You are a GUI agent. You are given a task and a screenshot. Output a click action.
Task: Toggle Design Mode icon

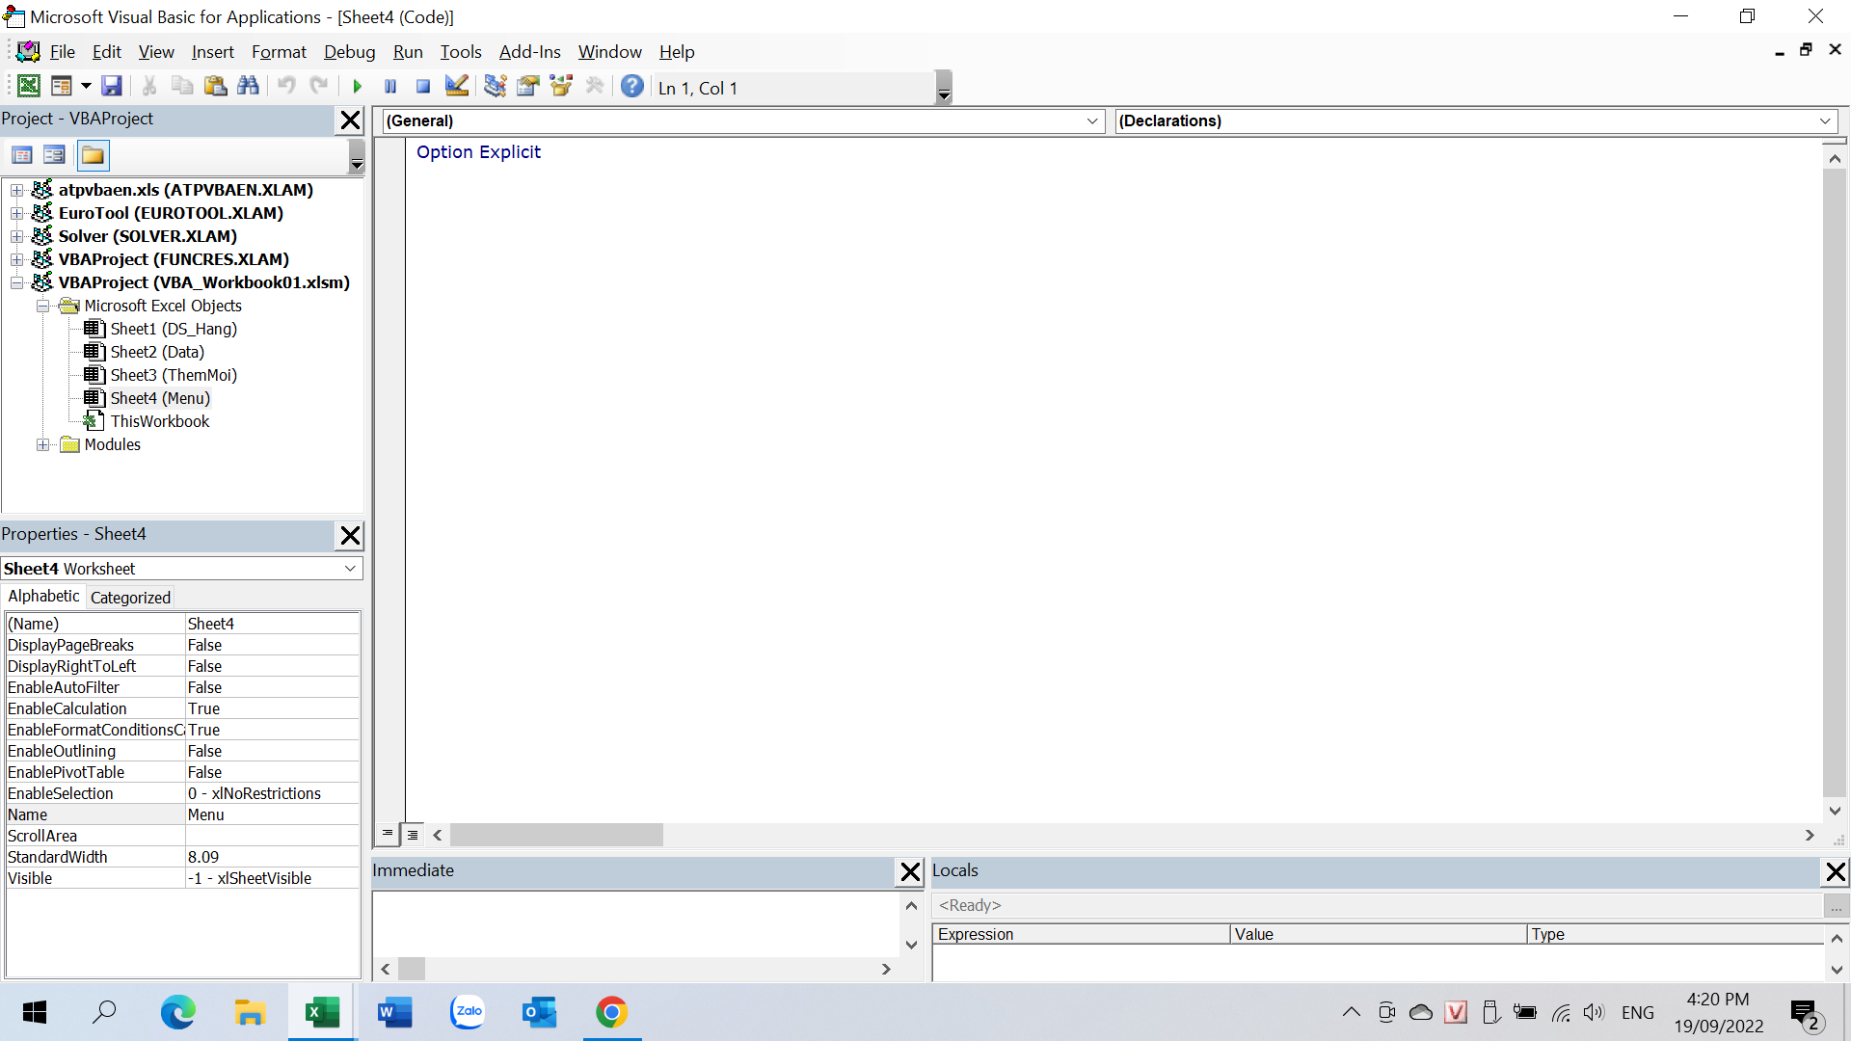pyautogui.click(x=457, y=87)
